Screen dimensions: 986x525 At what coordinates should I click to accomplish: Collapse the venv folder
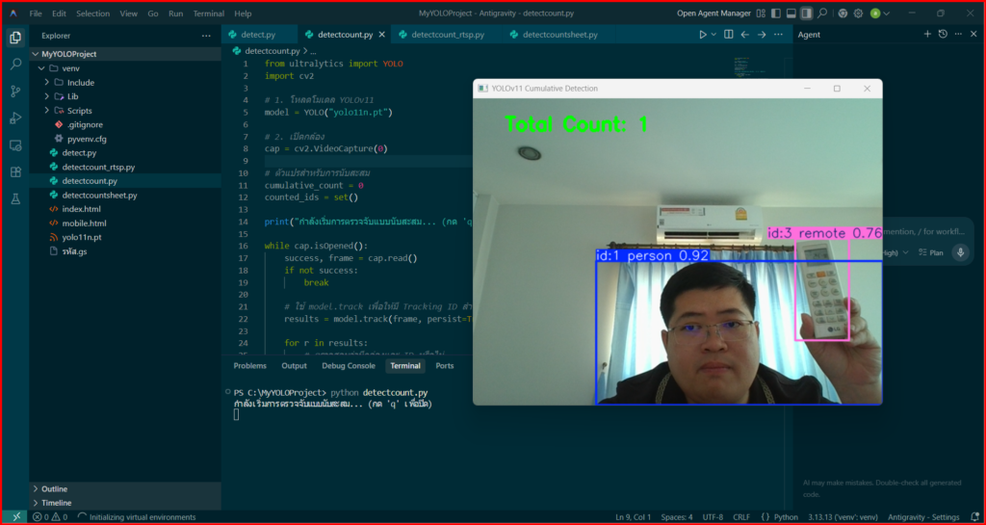coord(40,68)
